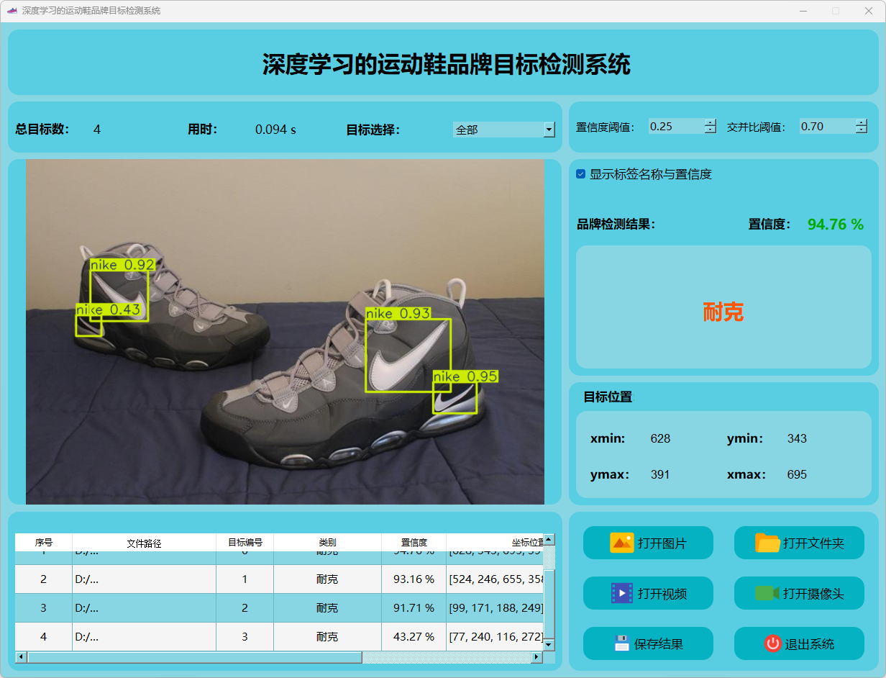The width and height of the screenshot is (886, 678).
Task: Click the xmin value 628
Action: point(660,438)
